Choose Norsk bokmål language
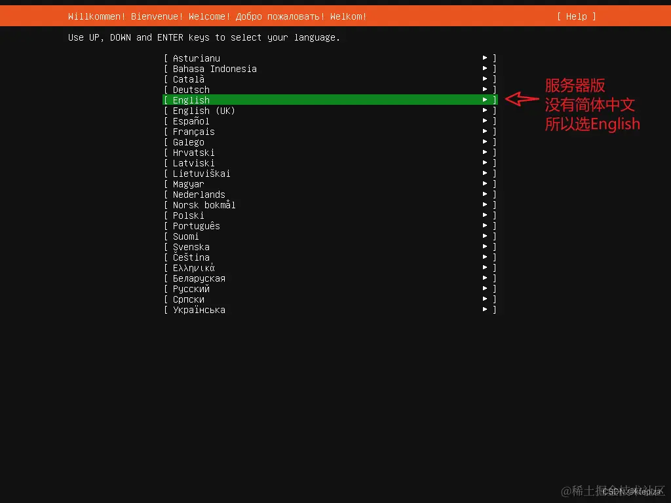 [330, 204]
